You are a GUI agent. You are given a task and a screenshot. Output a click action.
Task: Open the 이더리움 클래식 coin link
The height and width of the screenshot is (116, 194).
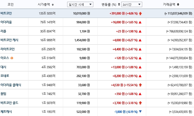(11, 85)
